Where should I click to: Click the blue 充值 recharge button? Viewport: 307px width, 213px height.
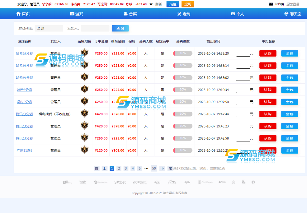173,4
